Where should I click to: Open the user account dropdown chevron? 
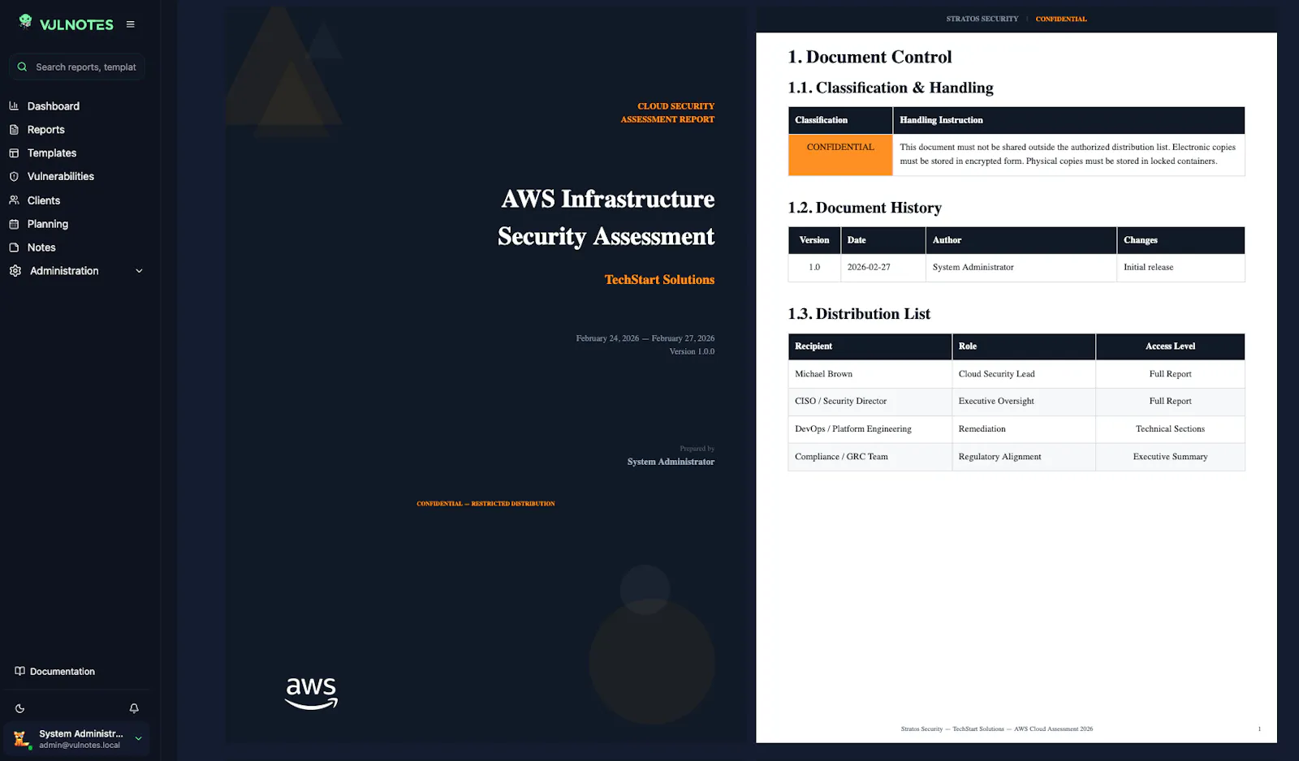(138, 738)
